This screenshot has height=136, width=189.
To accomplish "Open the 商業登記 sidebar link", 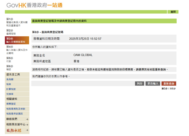I will (11, 104).
